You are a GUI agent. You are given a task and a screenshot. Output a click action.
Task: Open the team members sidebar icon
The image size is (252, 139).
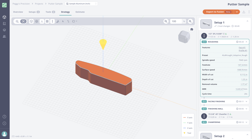point(5,36)
